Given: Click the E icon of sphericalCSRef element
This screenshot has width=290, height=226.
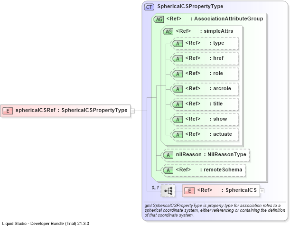Looking at the screenshot, I should click(x=8, y=111).
